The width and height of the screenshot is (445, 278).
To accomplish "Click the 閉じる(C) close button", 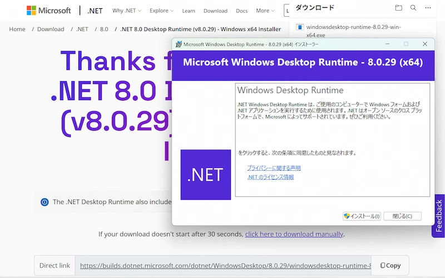I will click(x=402, y=216).
